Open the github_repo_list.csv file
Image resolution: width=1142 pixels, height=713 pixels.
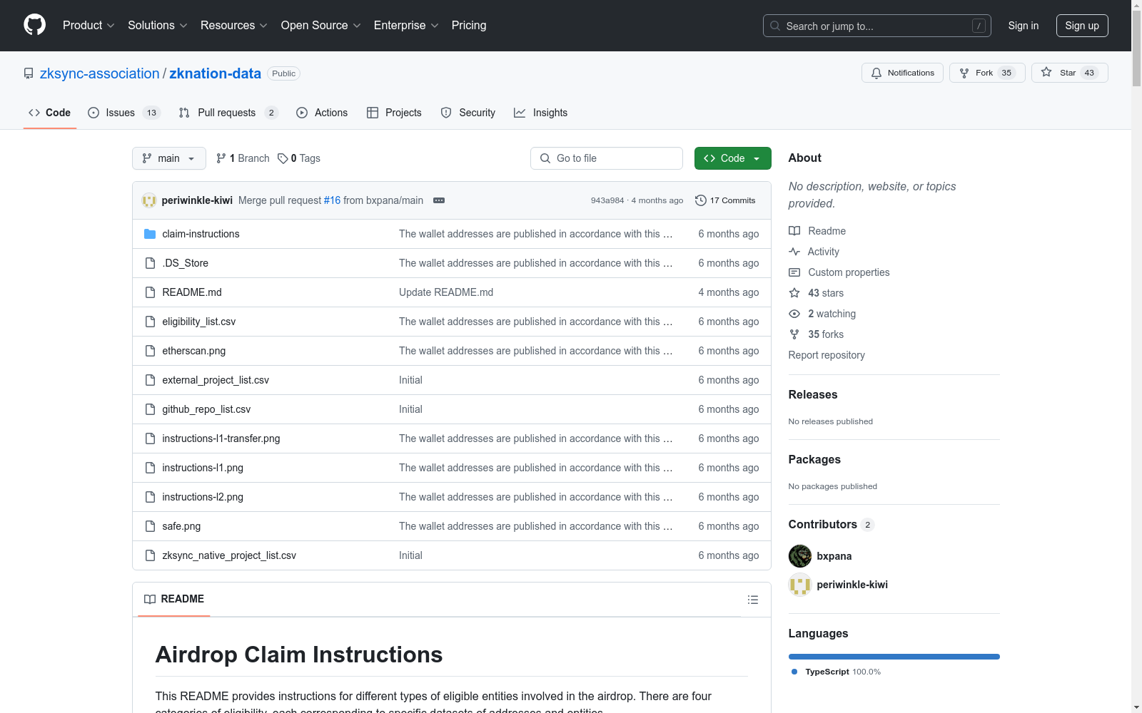pos(206,409)
